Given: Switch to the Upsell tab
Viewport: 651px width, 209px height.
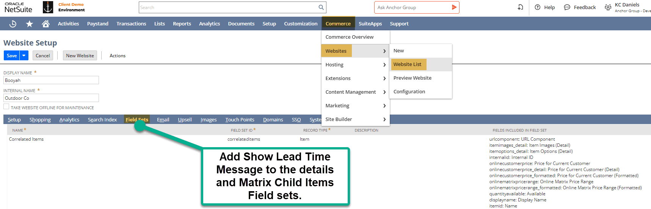Looking at the screenshot, I should click(185, 119).
